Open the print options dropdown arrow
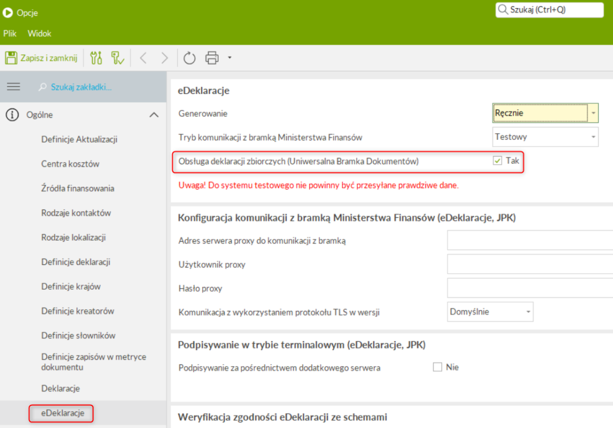 [x=229, y=58]
